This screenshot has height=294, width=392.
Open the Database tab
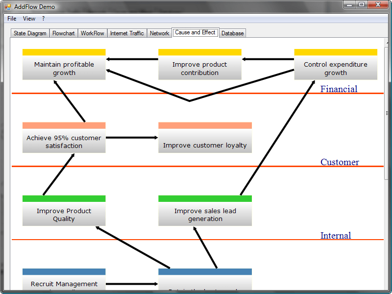tap(232, 33)
